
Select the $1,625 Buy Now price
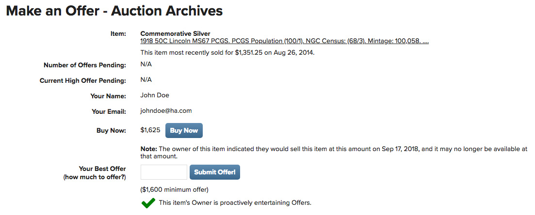click(x=150, y=130)
